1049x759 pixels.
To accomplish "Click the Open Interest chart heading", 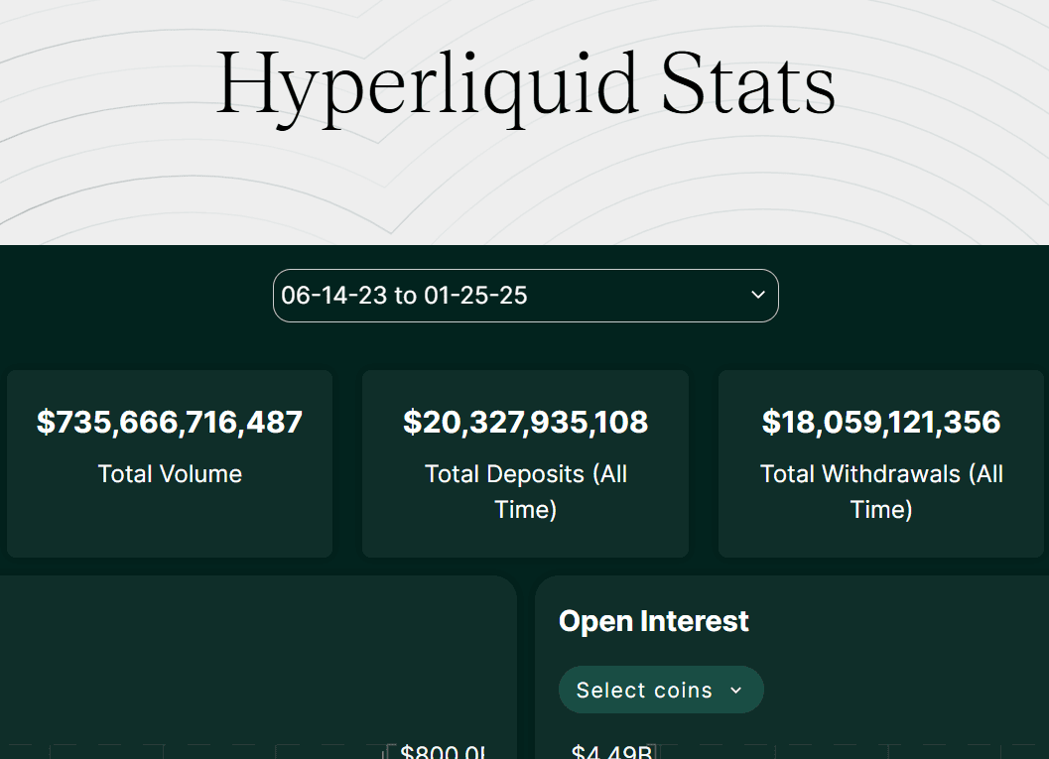I will click(654, 621).
